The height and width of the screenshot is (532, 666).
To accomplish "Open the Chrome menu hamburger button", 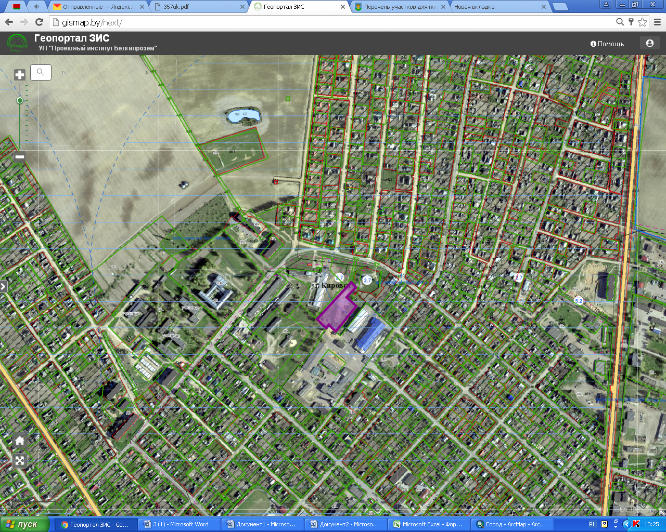I will coord(657,22).
